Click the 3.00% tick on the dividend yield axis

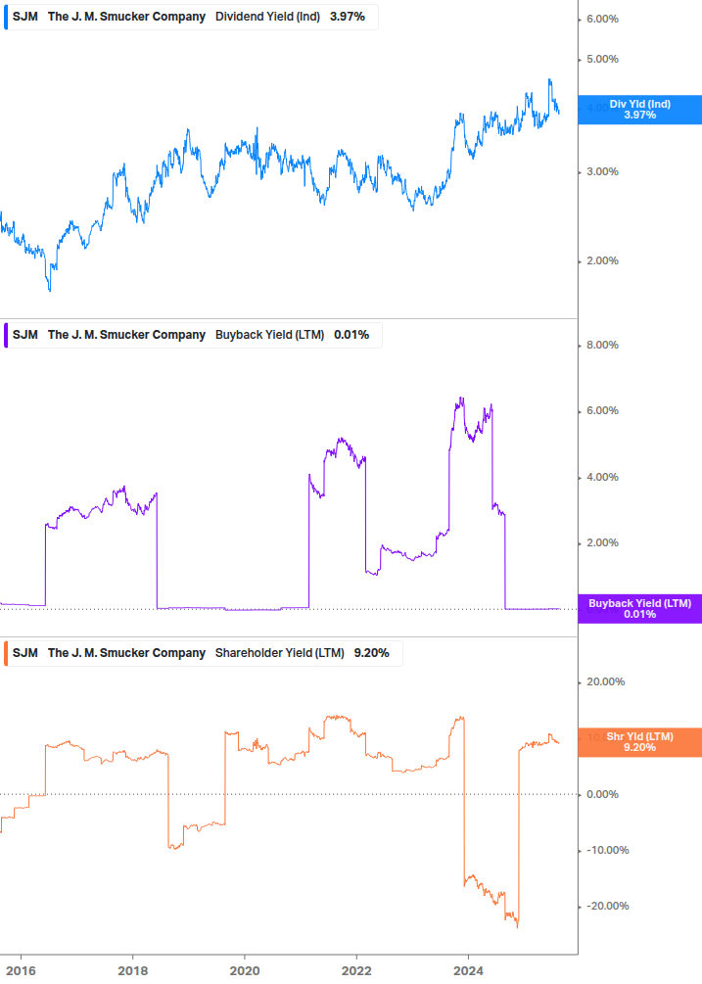pyautogui.click(x=602, y=172)
